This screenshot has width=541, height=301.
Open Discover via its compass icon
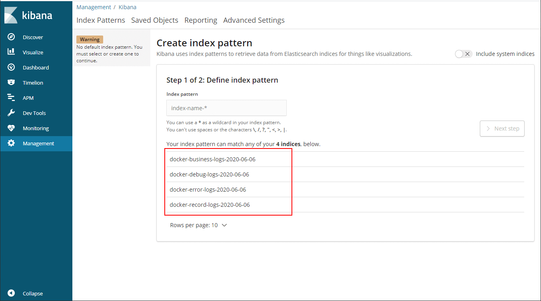click(x=11, y=37)
